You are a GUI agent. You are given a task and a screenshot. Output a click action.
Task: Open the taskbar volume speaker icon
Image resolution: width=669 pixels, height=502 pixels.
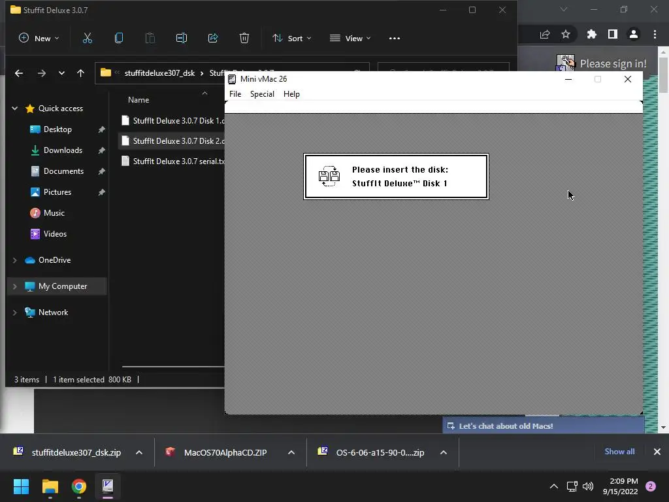pos(588,486)
